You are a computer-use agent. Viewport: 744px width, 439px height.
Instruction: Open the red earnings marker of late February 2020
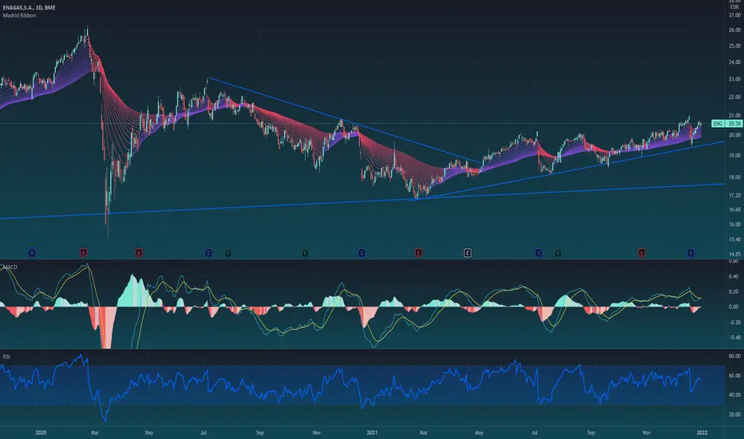(84, 253)
